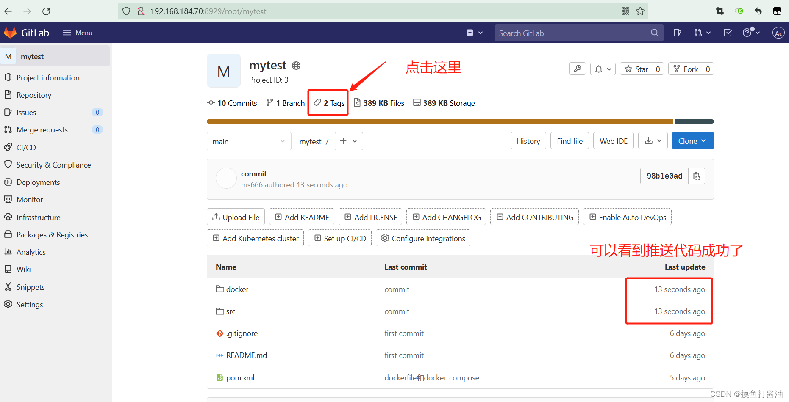Click Enable Auto DevOps button
This screenshot has width=789, height=402.
coord(628,217)
